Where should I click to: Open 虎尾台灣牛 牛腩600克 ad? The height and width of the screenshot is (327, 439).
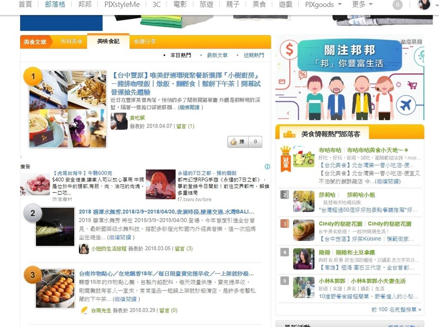point(82,173)
